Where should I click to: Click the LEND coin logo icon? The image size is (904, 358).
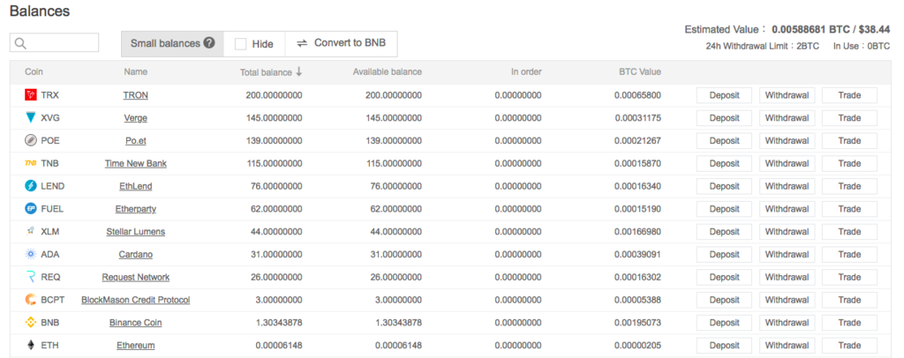[x=31, y=186]
